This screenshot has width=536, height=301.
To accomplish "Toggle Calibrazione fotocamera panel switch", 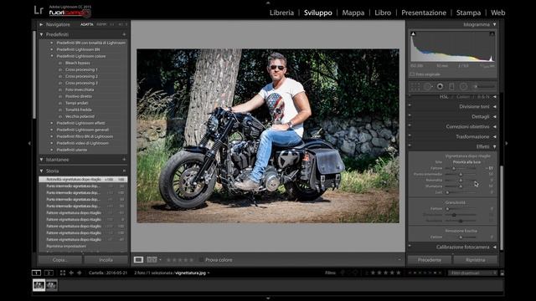I will 410,246.
